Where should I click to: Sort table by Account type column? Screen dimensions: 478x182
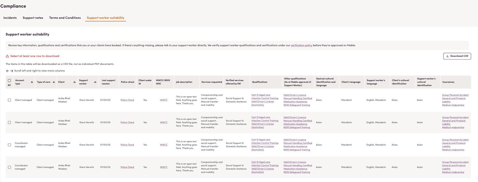(32, 82)
